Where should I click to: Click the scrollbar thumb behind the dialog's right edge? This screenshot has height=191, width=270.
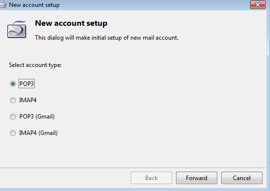(268, 34)
